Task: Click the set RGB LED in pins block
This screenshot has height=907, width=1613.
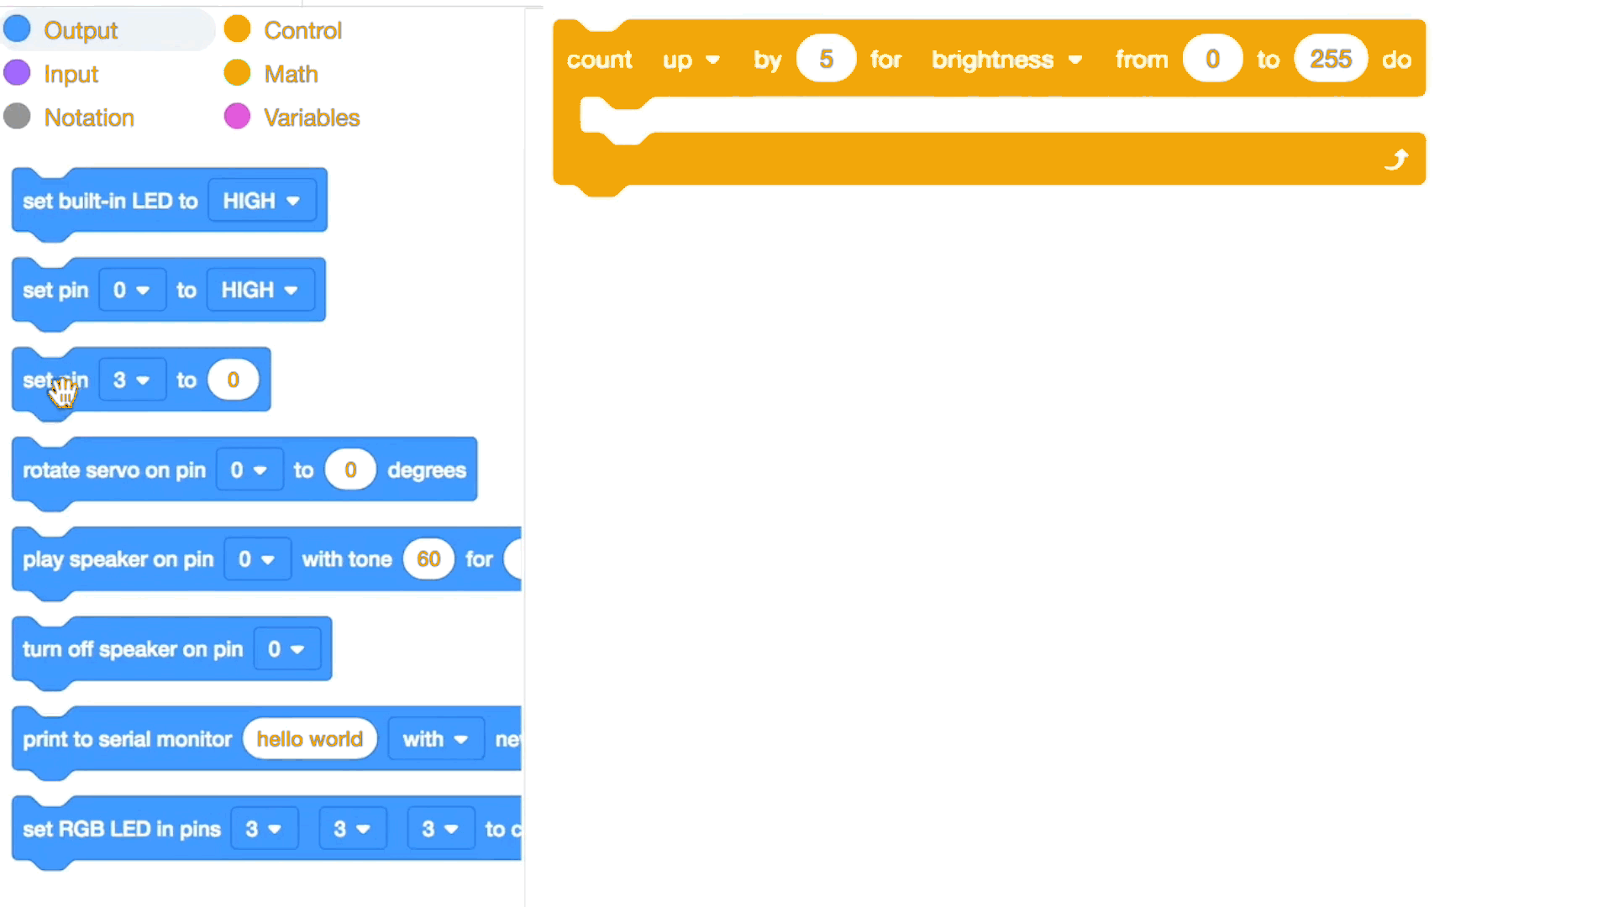Action: pos(122,828)
